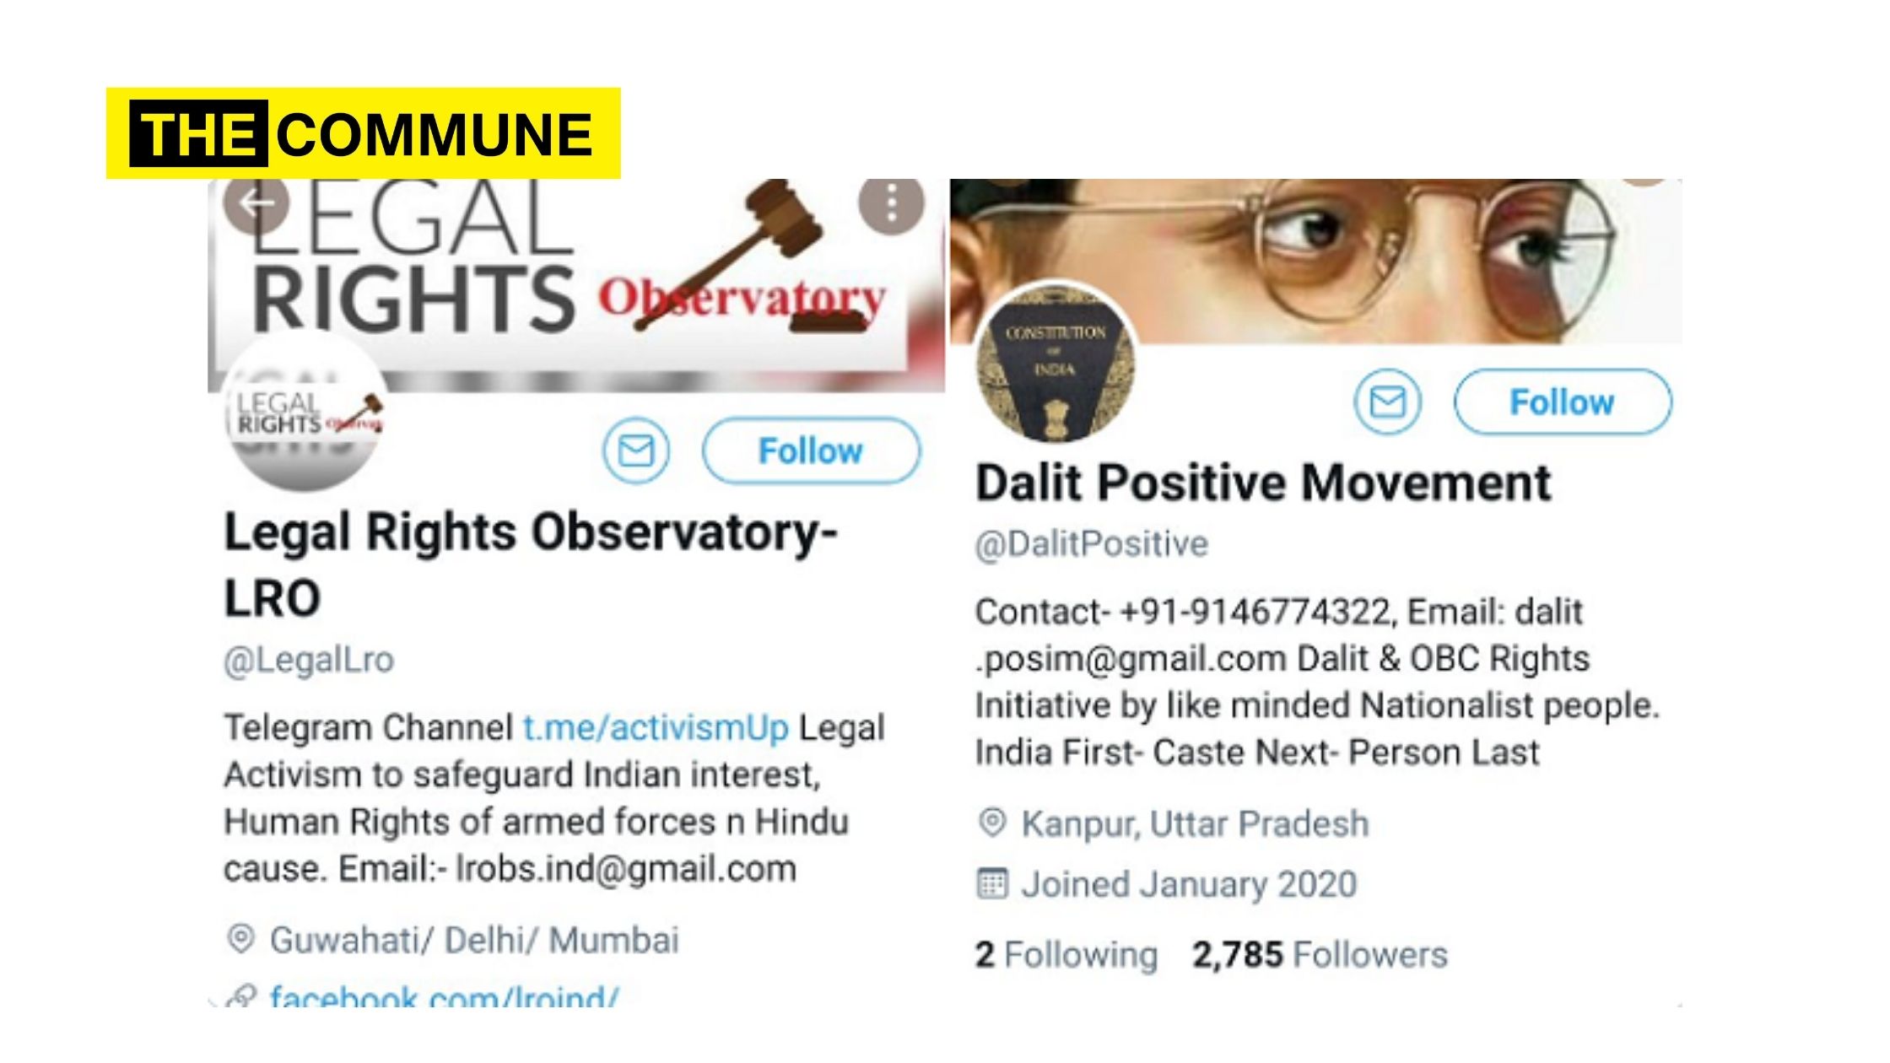Follow Dalit Positive Movement
The height and width of the screenshot is (1063, 1890).
click(1563, 402)
